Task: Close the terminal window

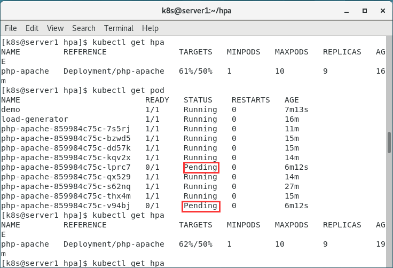Action: 383,11
